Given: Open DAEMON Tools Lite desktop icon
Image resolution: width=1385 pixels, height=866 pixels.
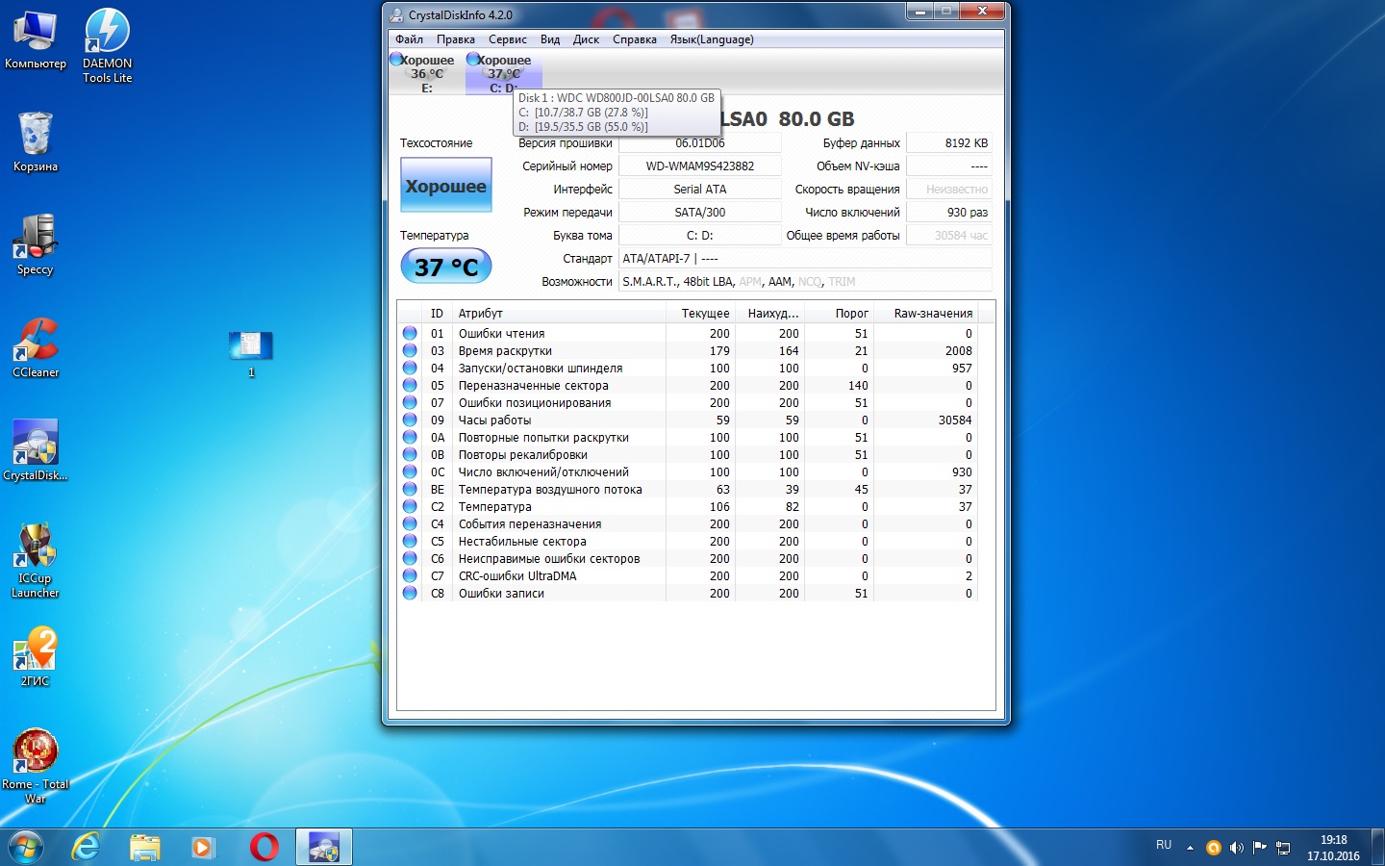Looking at the screenshot, I should (107, 45).
